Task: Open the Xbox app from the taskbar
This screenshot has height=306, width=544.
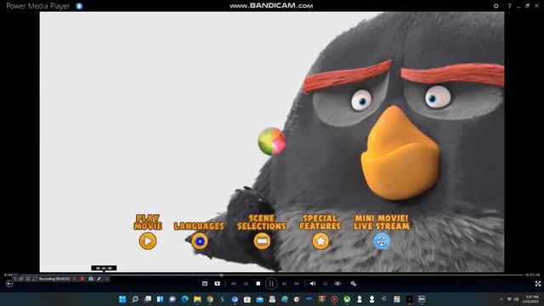Action: pyautogui.click(x=347, y=299)
